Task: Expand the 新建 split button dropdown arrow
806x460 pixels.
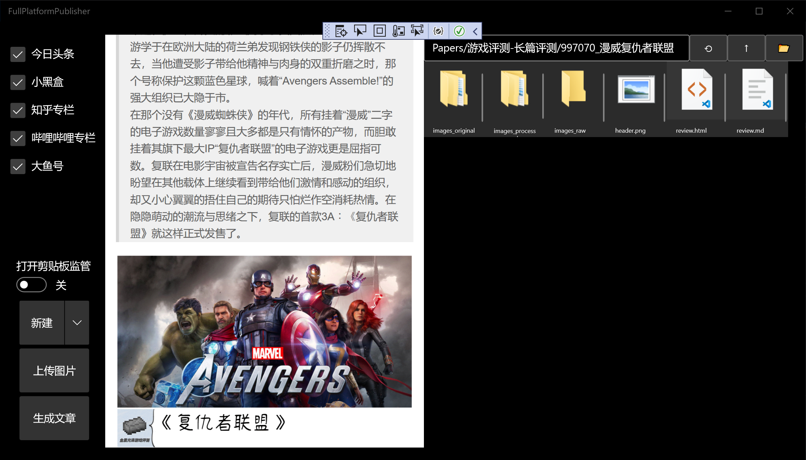Action: point(77,323)
